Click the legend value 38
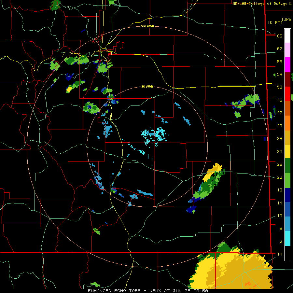Image resolution: width=293 pixels, height=293 pixels. 280,126
